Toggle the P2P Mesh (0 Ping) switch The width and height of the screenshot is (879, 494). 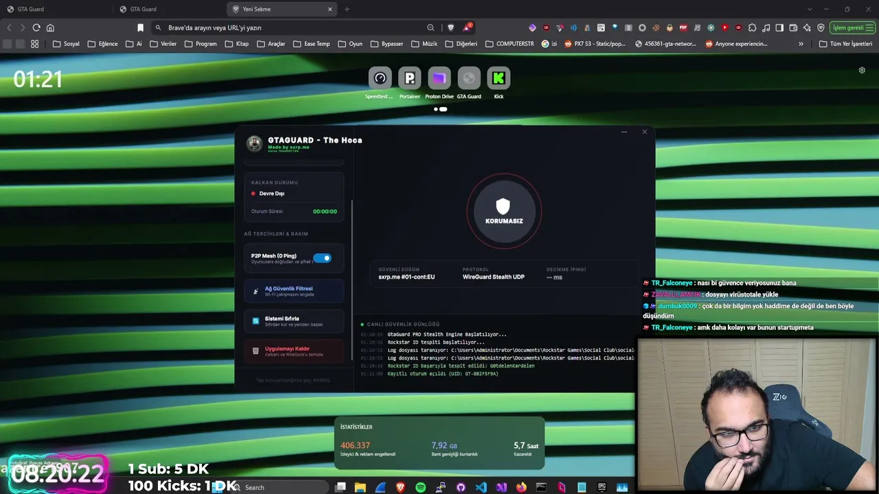[x=322, y=258]
